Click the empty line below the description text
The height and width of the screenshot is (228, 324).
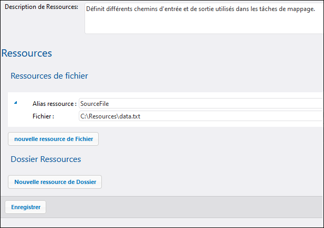click(x=204, y=25)
